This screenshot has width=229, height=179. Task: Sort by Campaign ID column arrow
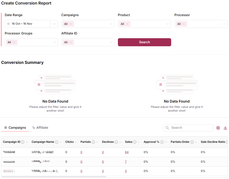point(27,142)
